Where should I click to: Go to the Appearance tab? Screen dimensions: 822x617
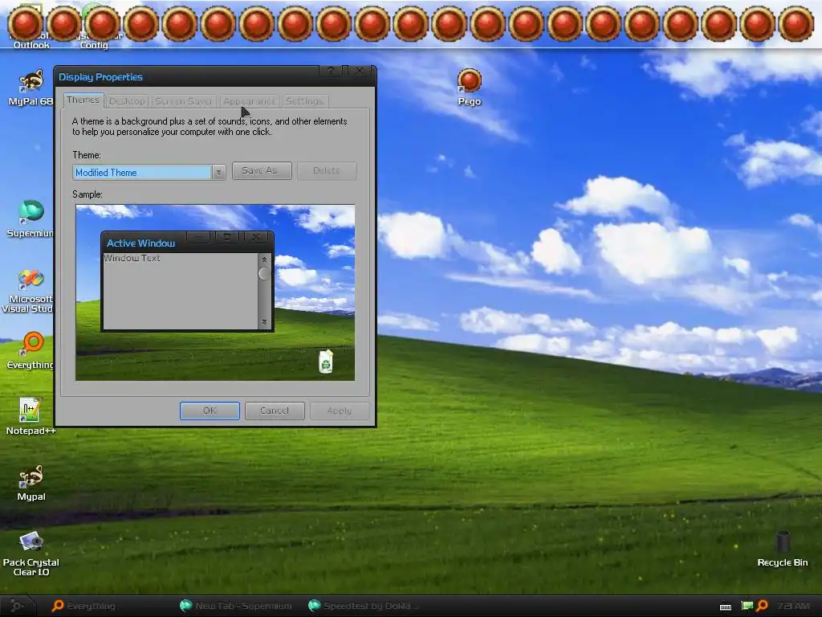click(249, 100)
